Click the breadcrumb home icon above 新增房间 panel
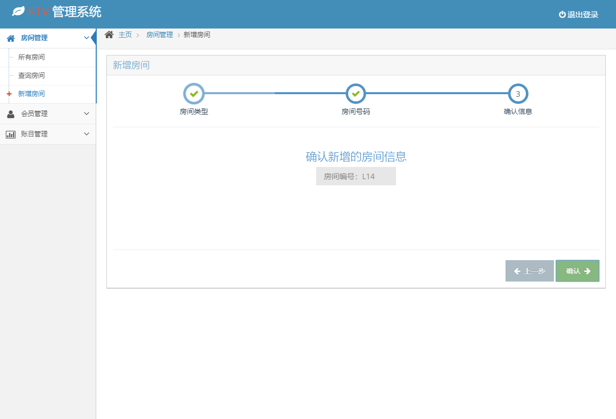The image size is (616, 419). (x=108, y=34)
